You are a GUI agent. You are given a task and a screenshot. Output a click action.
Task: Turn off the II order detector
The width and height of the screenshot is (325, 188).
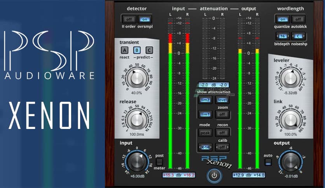[x=129, y=19]
